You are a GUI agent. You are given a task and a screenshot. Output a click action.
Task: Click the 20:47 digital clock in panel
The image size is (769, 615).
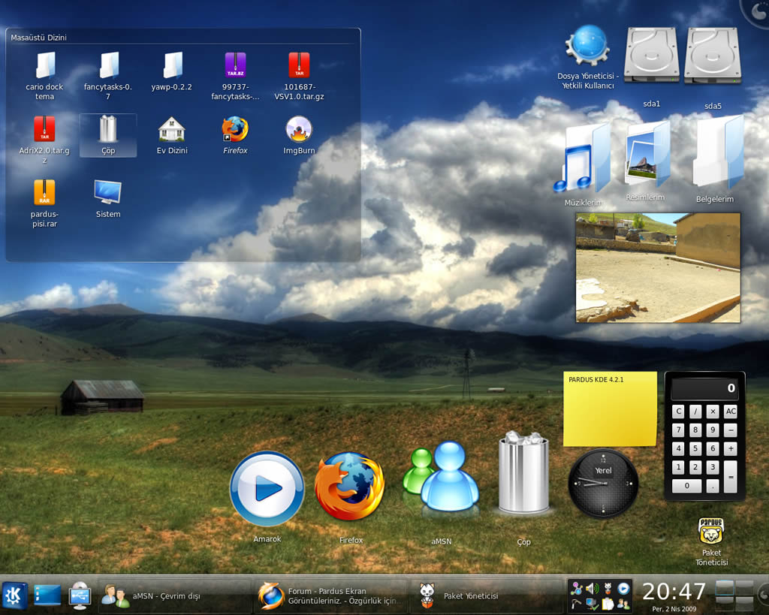(674, 592)
